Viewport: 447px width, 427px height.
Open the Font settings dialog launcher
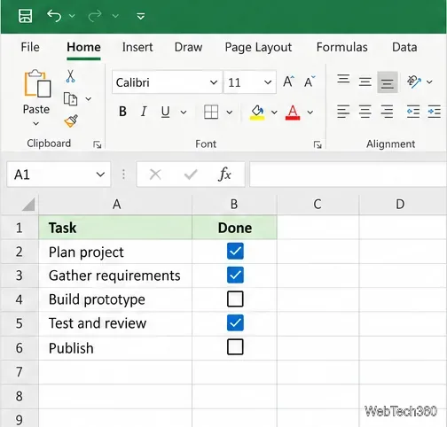tap(318, 144)
